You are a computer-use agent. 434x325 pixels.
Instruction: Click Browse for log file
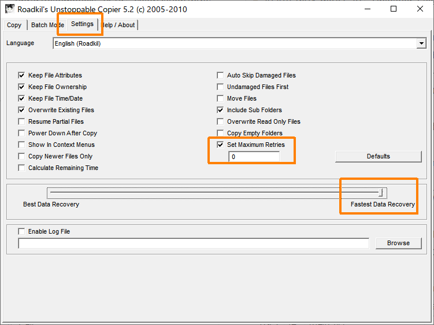pos(398,243)
